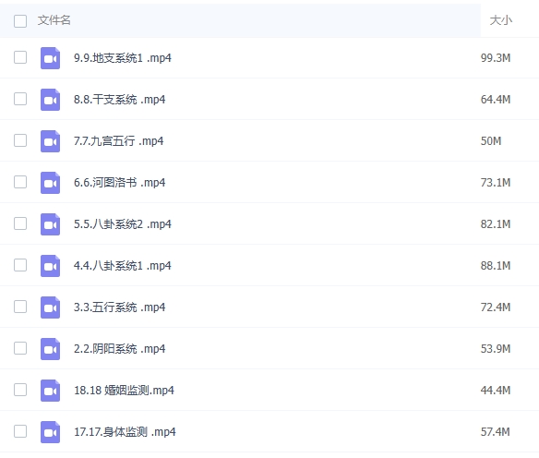Tick the select-all checkbox beside 文件名
The image size is (539, 458).
tap(20, 21)
